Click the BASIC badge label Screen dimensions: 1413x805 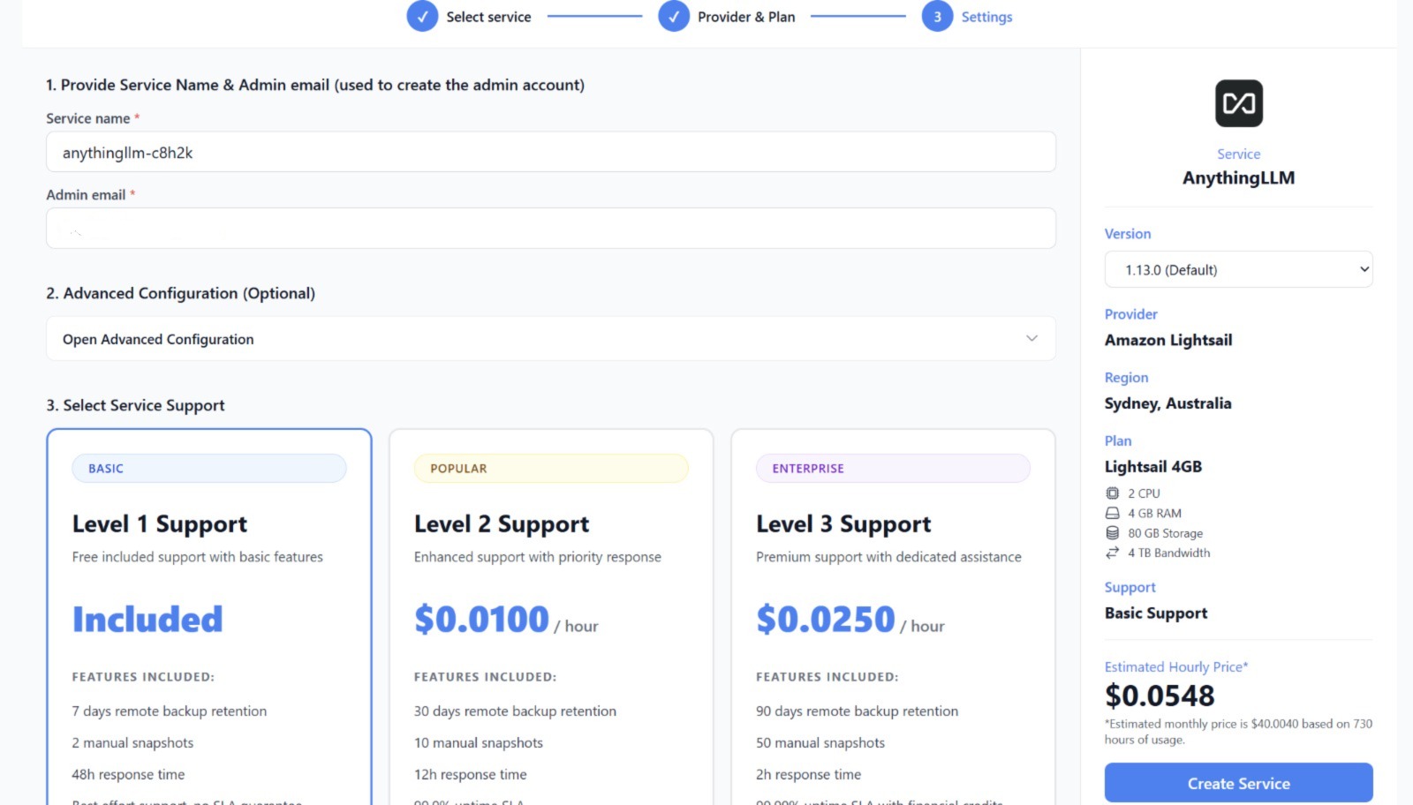click(x=209, y=468)
